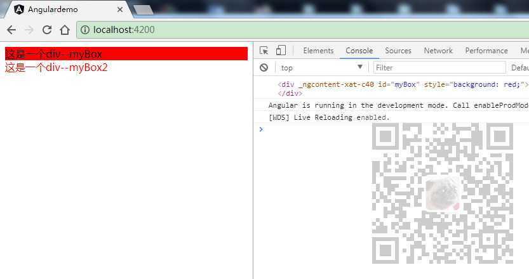Switch to the Performance tab

486,51
